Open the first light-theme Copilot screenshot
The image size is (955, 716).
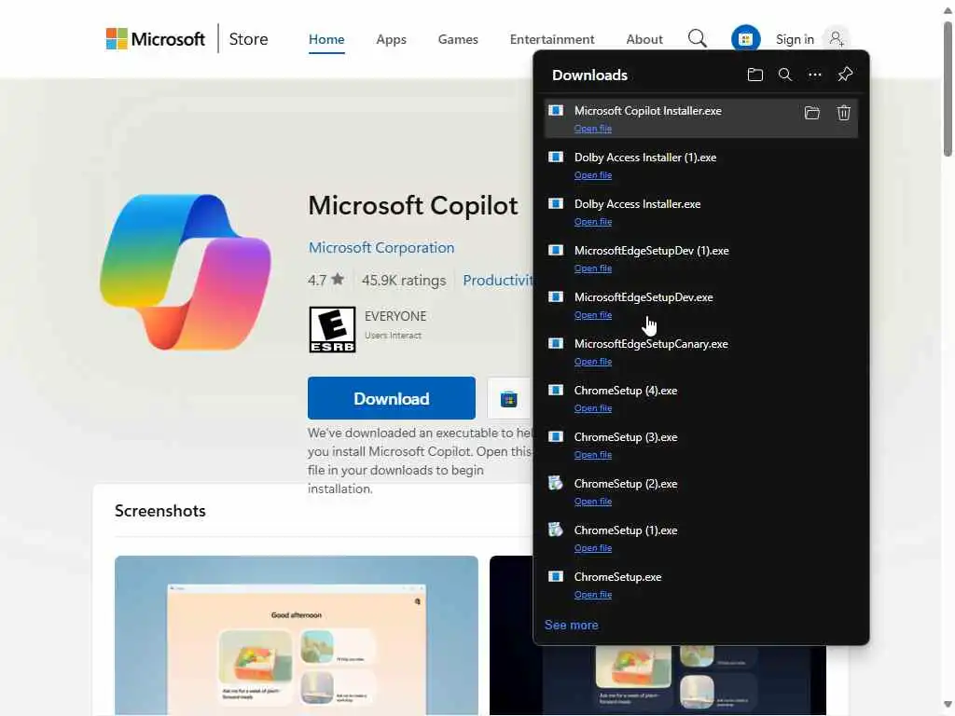296,635
